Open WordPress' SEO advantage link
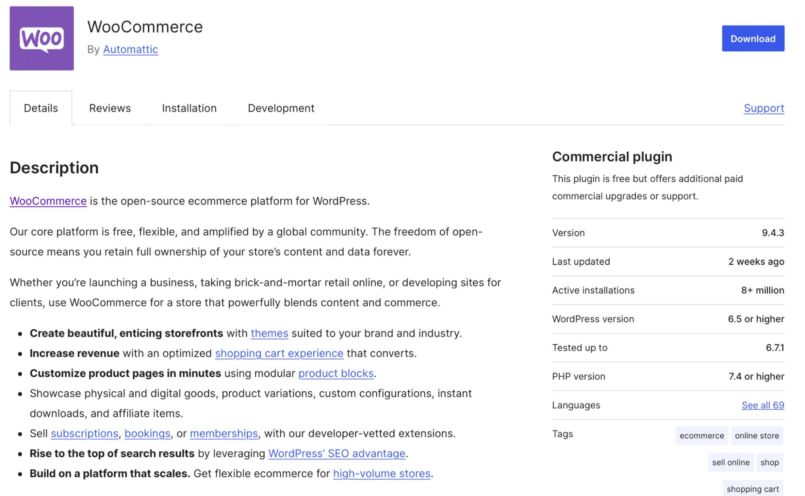The height and width of the screenshot is (496, 805). 337,453
